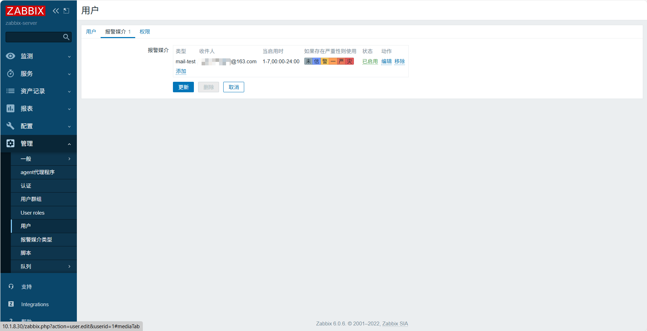Click the 取消 button
This screenshot has width=647, height=331.
coord(234,87)
